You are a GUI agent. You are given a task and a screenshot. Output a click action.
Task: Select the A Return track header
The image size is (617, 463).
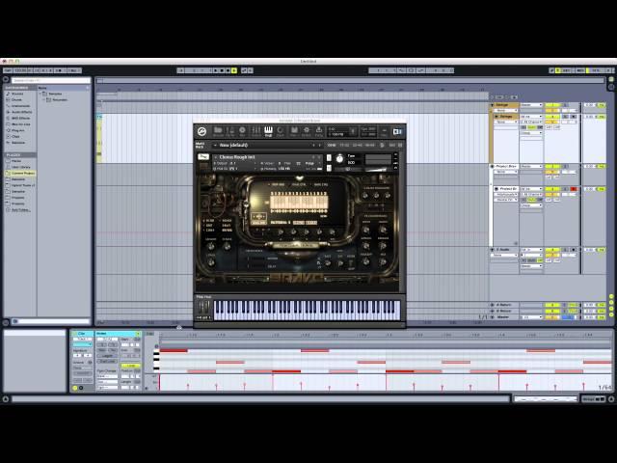[503, 305]
